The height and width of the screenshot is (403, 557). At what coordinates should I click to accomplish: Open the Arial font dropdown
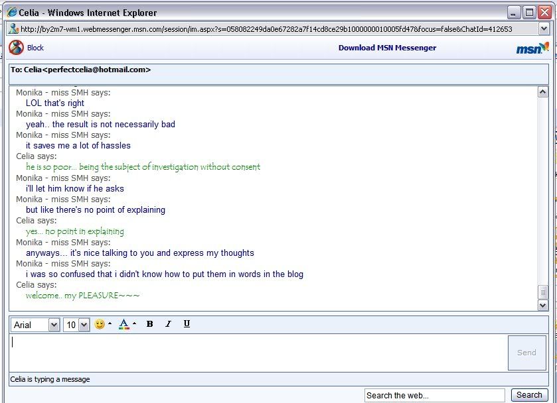click(x=35, y=325)
